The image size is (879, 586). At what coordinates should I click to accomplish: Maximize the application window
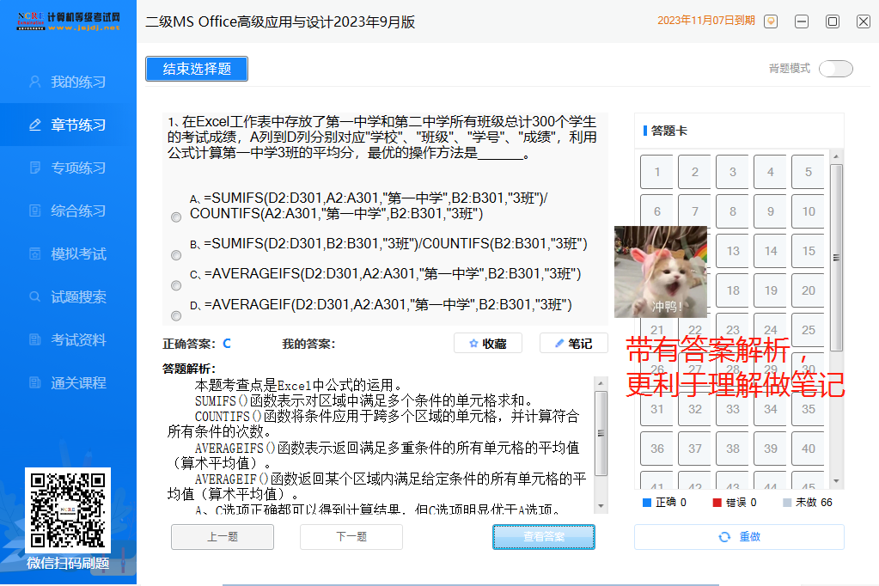click(833, 21)
